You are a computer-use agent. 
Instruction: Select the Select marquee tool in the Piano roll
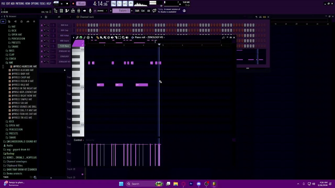[x=120, y=37]
